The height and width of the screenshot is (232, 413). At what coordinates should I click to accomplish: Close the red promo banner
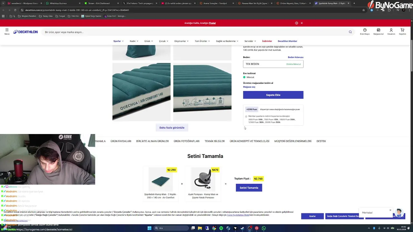pyautogui.click(x=302, y=23)
